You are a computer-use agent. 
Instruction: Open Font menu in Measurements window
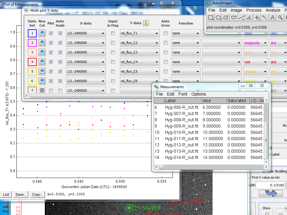(183, 94)
